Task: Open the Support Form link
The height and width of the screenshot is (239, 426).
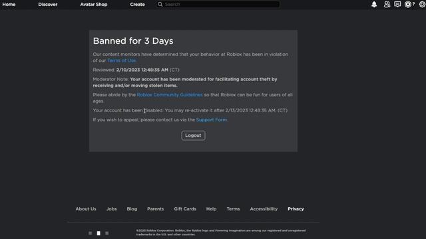Action: (212, 119)
